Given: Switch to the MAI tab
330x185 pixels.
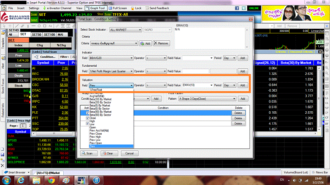Looking at the screenshot, I should [x=61, y=35].
